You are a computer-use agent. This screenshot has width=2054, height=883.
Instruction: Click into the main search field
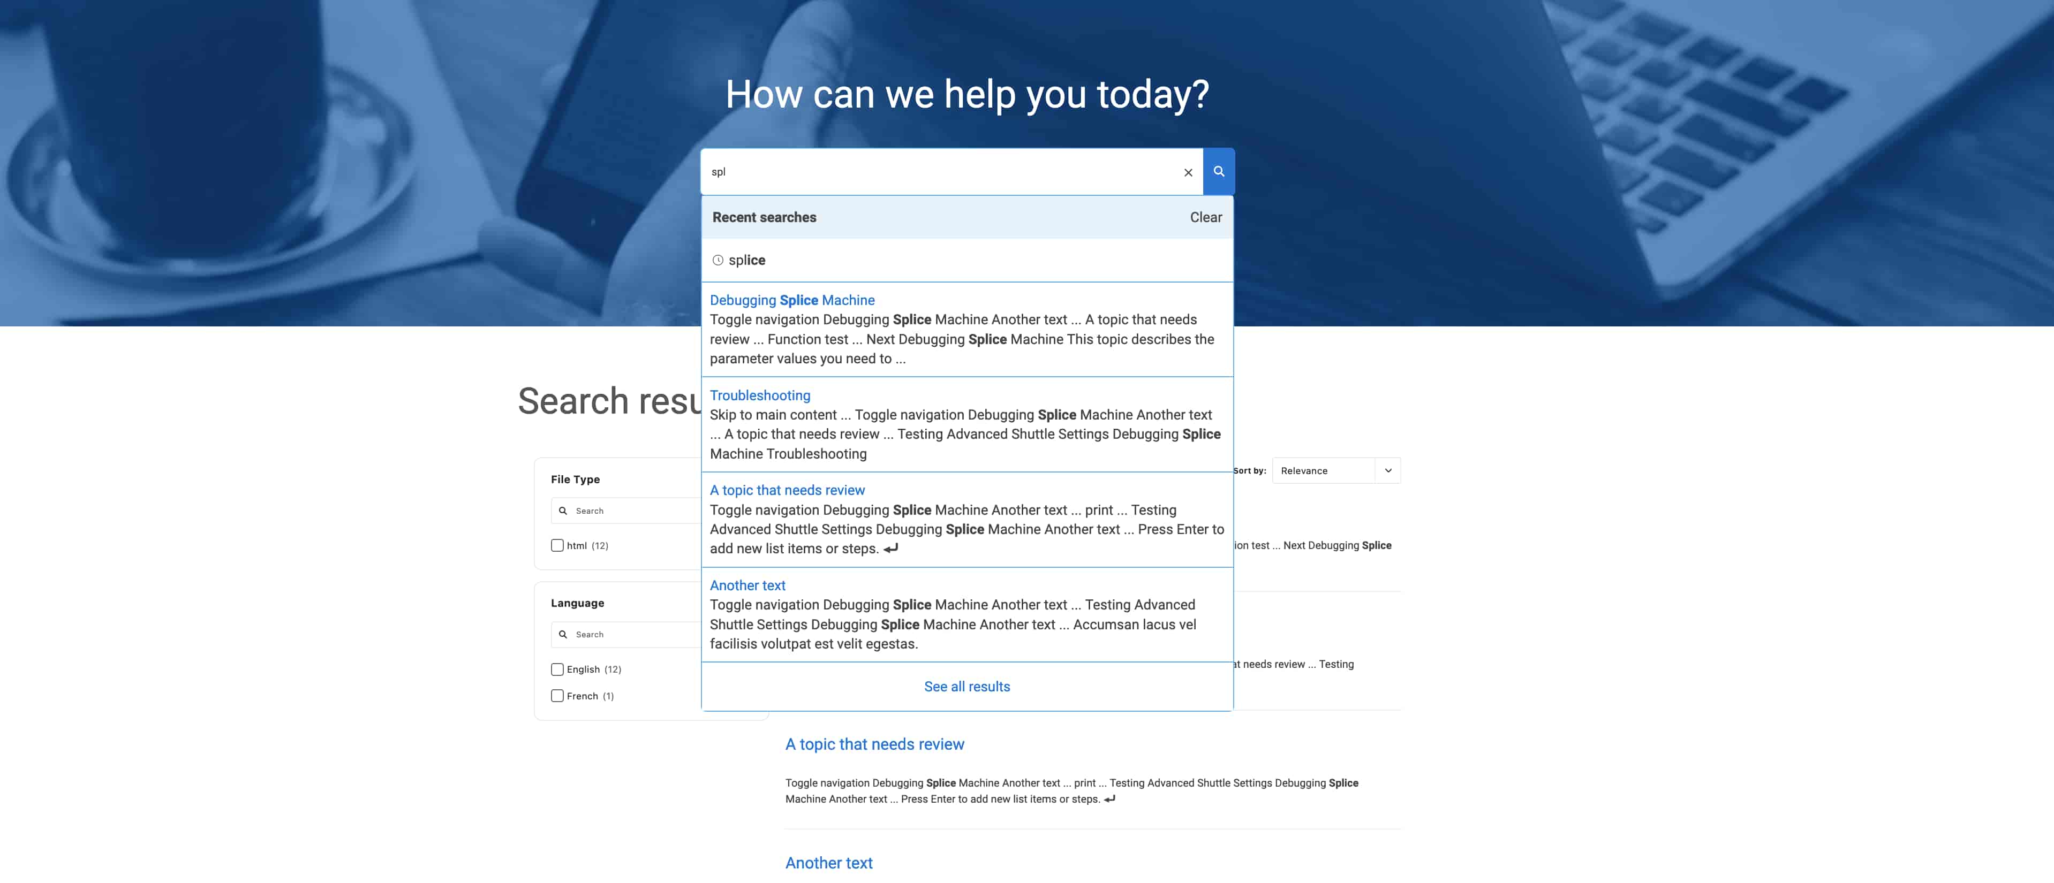coord(941,171)
